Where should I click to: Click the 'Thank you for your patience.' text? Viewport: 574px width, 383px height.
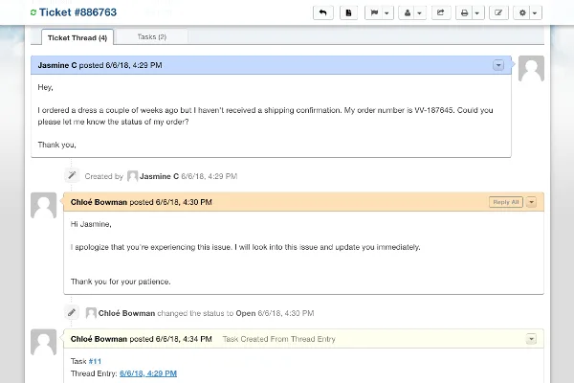click(x=121, y=282)
